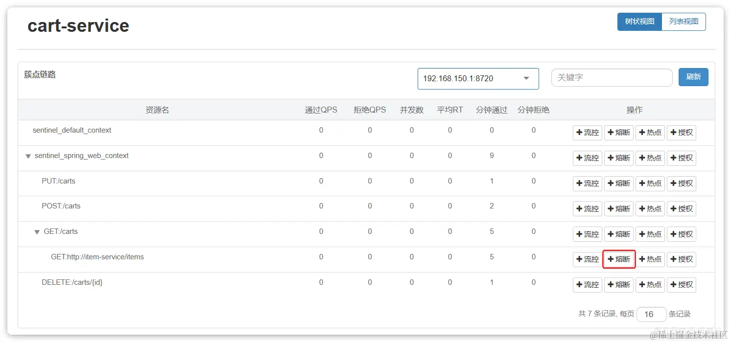Add 授权 rule for POST:/carts
The height and width of the screenshot is (343, 731).
click(x=682, y=209)
